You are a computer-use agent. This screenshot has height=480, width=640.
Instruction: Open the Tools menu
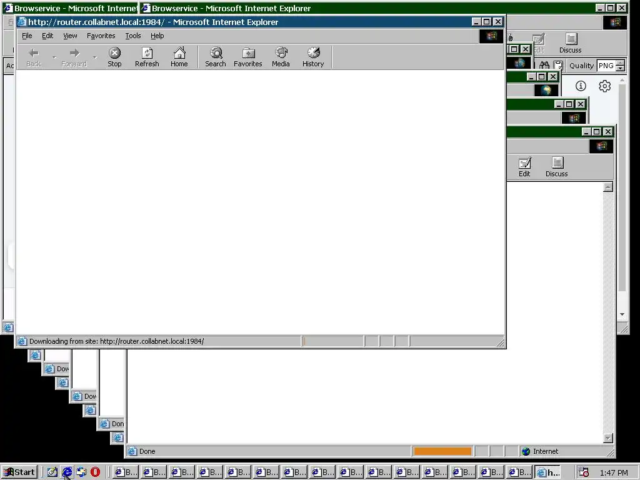[x=133, y=36]
